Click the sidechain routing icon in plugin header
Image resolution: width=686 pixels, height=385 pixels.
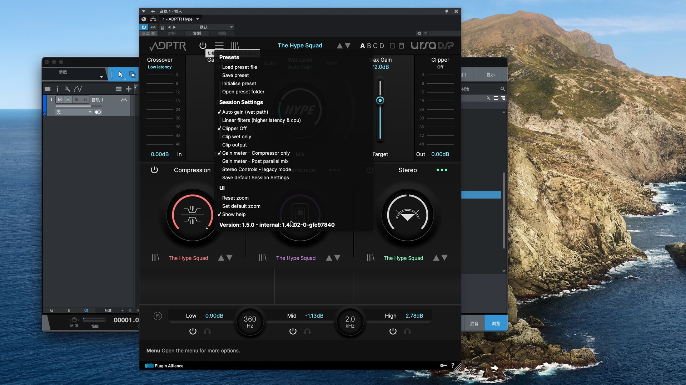point(153,19)
